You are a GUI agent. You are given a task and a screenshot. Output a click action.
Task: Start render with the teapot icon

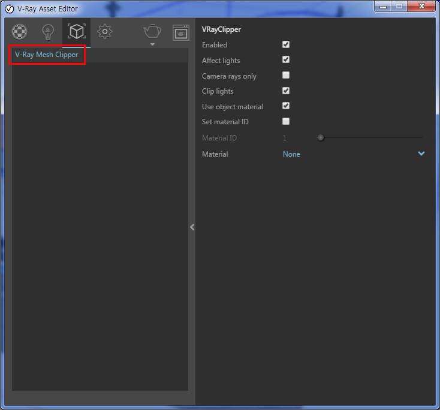[x=152, y=31]
